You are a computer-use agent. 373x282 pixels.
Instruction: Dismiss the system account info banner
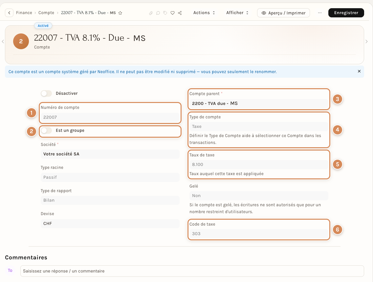(359, 71)
